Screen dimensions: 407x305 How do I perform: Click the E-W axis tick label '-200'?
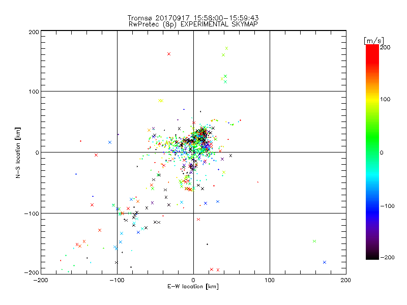tap(41, 280)
